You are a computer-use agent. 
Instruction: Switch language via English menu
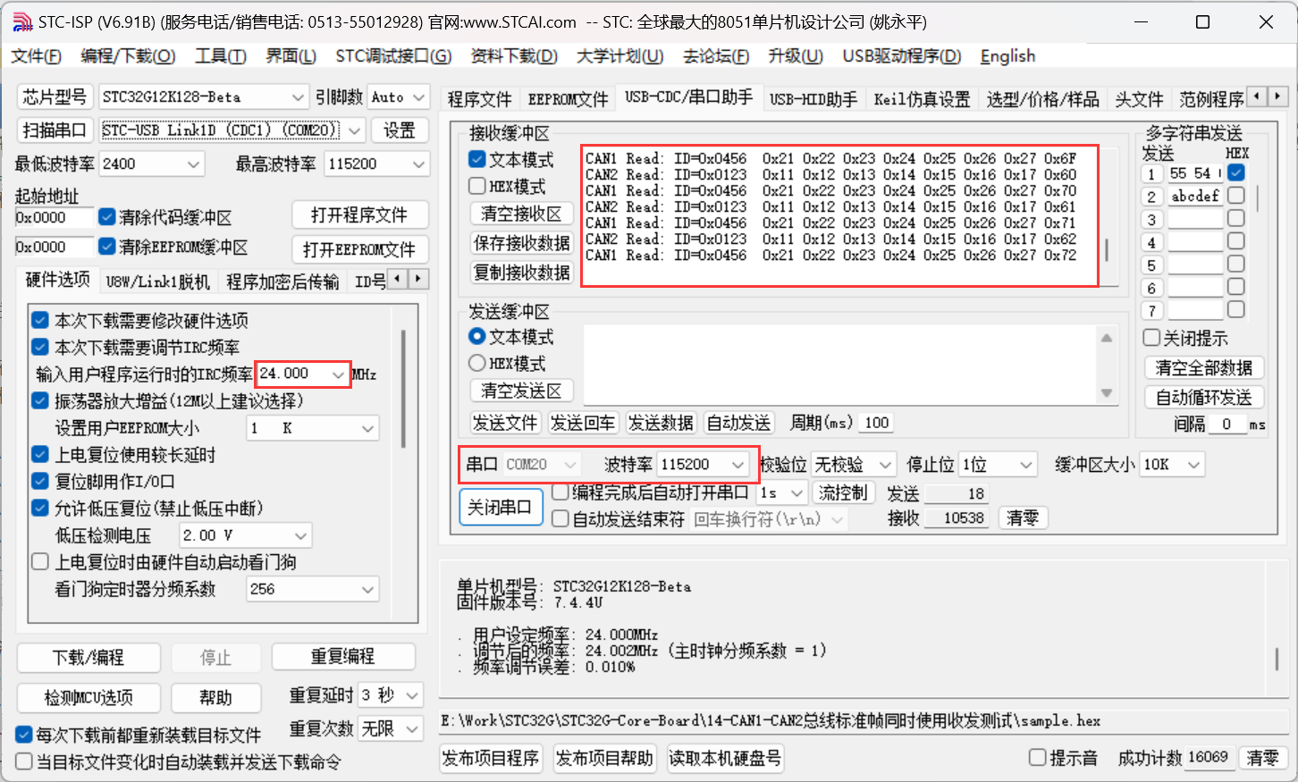tap(1007, 56)
